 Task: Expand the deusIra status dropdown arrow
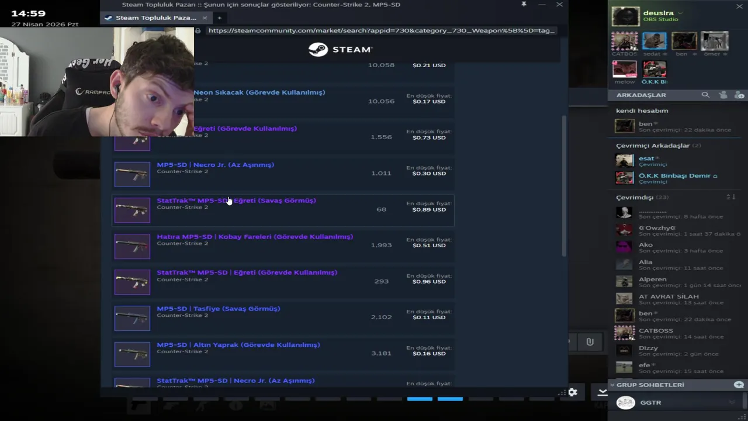680,13
